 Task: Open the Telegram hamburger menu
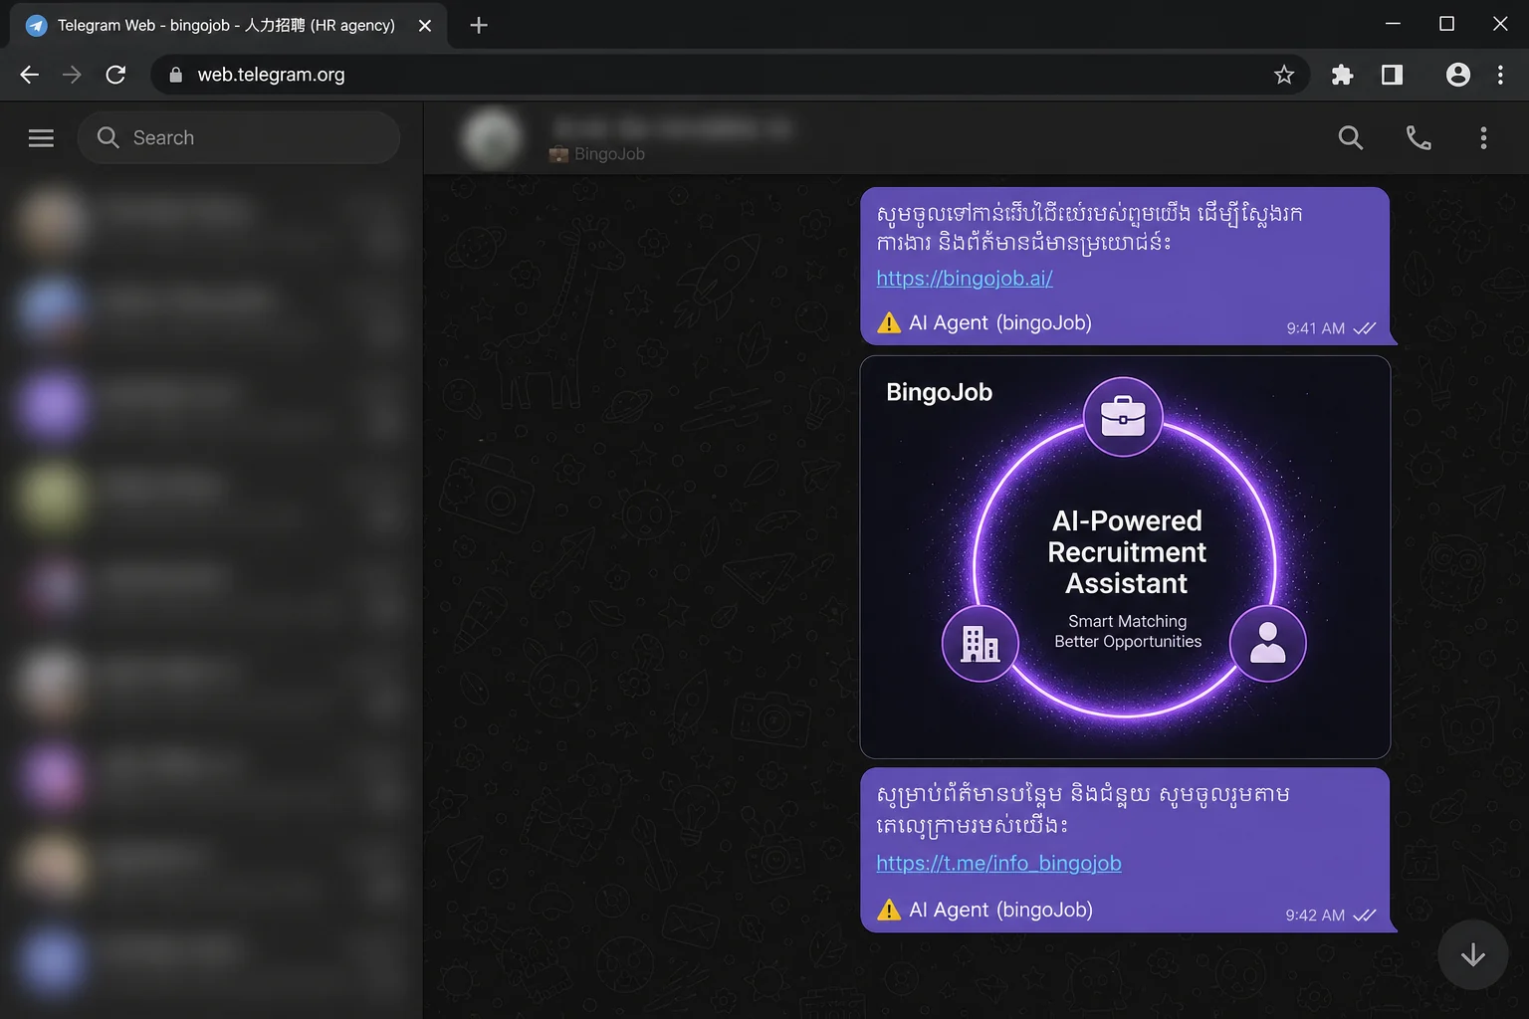coord(41,138)
